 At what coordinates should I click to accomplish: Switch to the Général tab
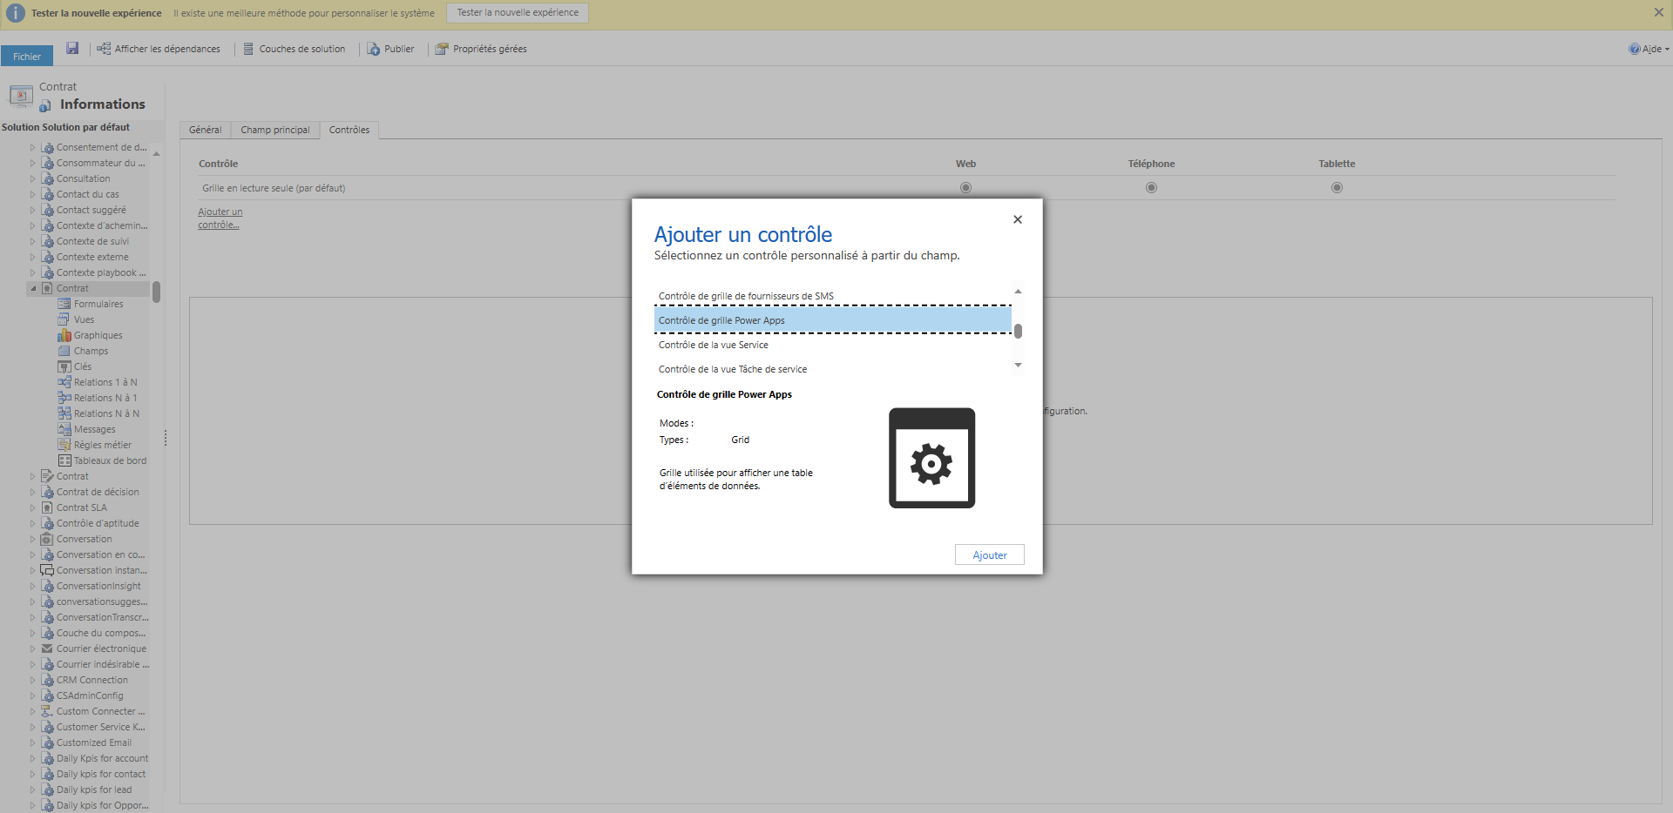(205, 129)
